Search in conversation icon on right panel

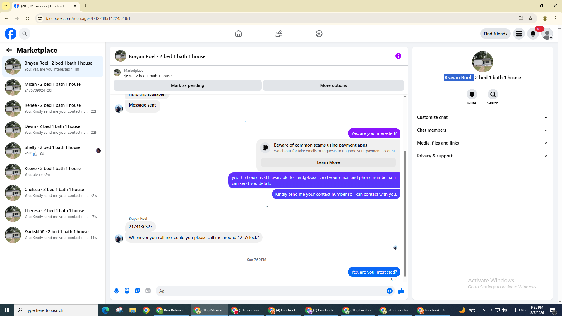(x=493, y=95)
